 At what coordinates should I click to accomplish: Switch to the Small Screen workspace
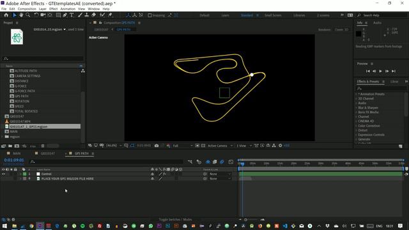[x=273, y=15]
